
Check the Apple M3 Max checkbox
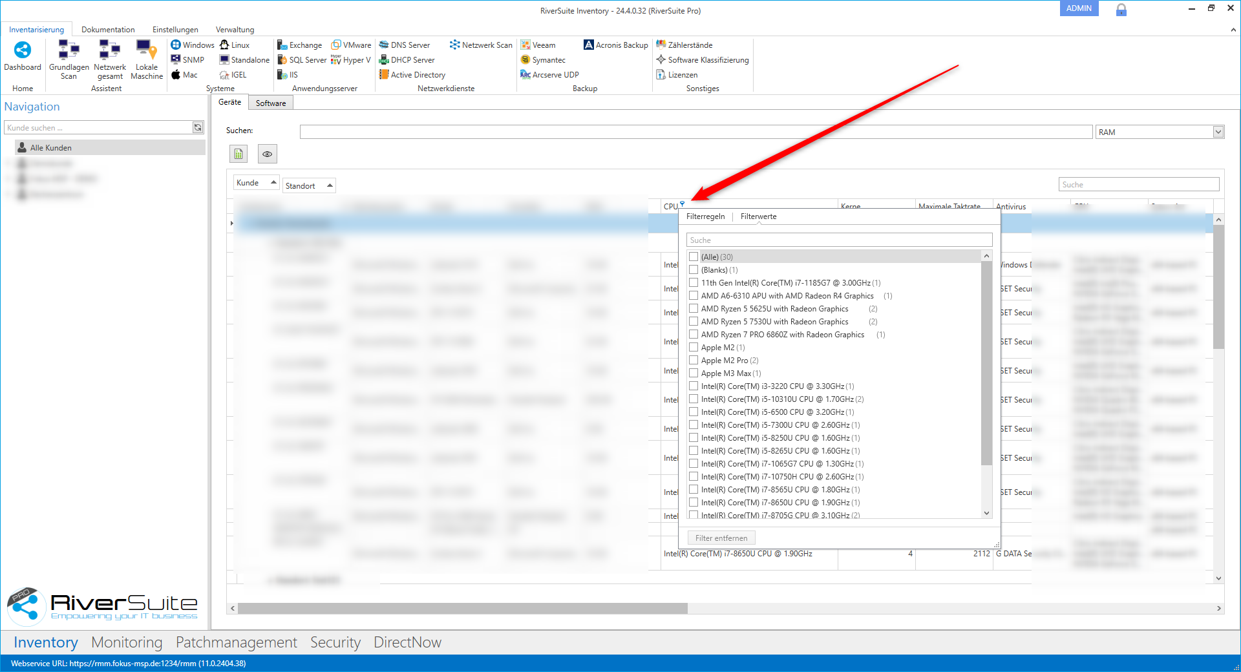point(694,373)
